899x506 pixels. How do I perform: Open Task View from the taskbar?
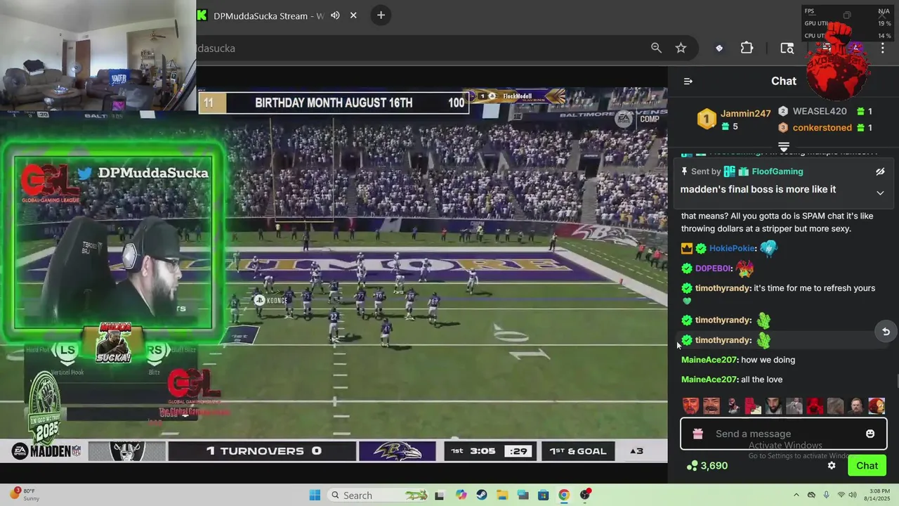440,495
